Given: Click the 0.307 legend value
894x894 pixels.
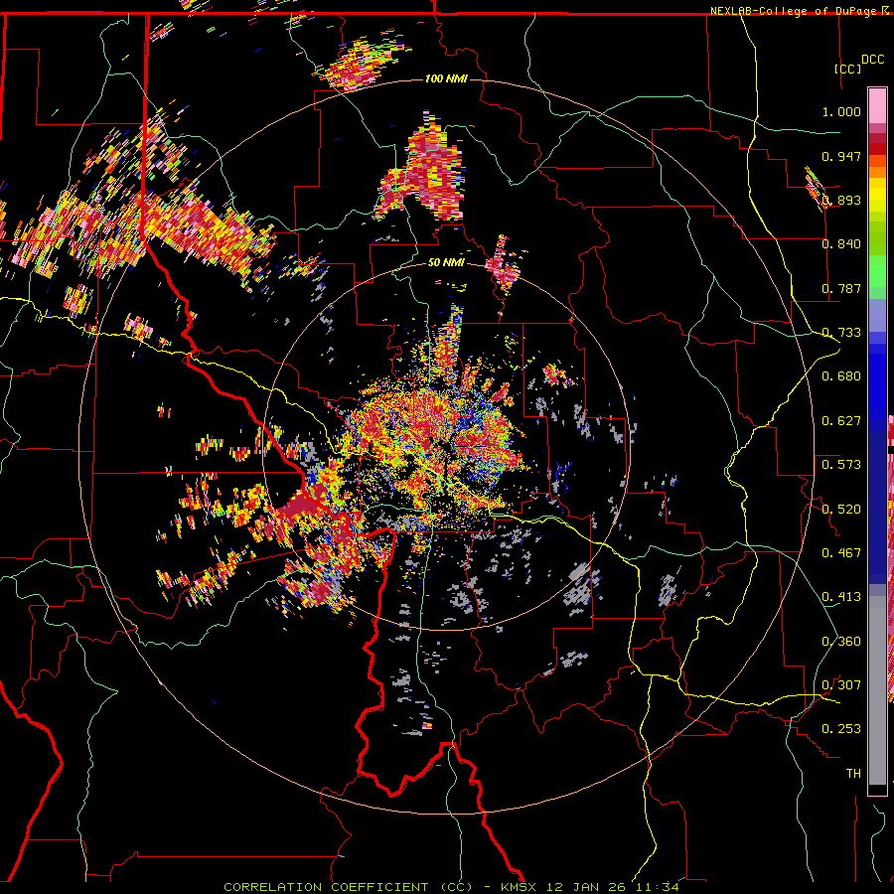Looking at the screenshot, I should [841, 685].
